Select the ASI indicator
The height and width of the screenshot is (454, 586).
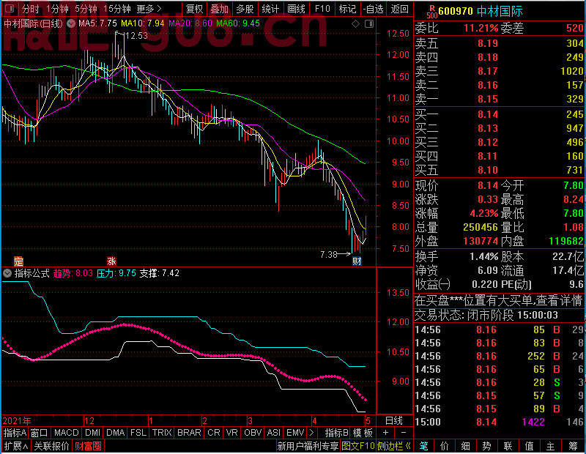click(274, 433)
